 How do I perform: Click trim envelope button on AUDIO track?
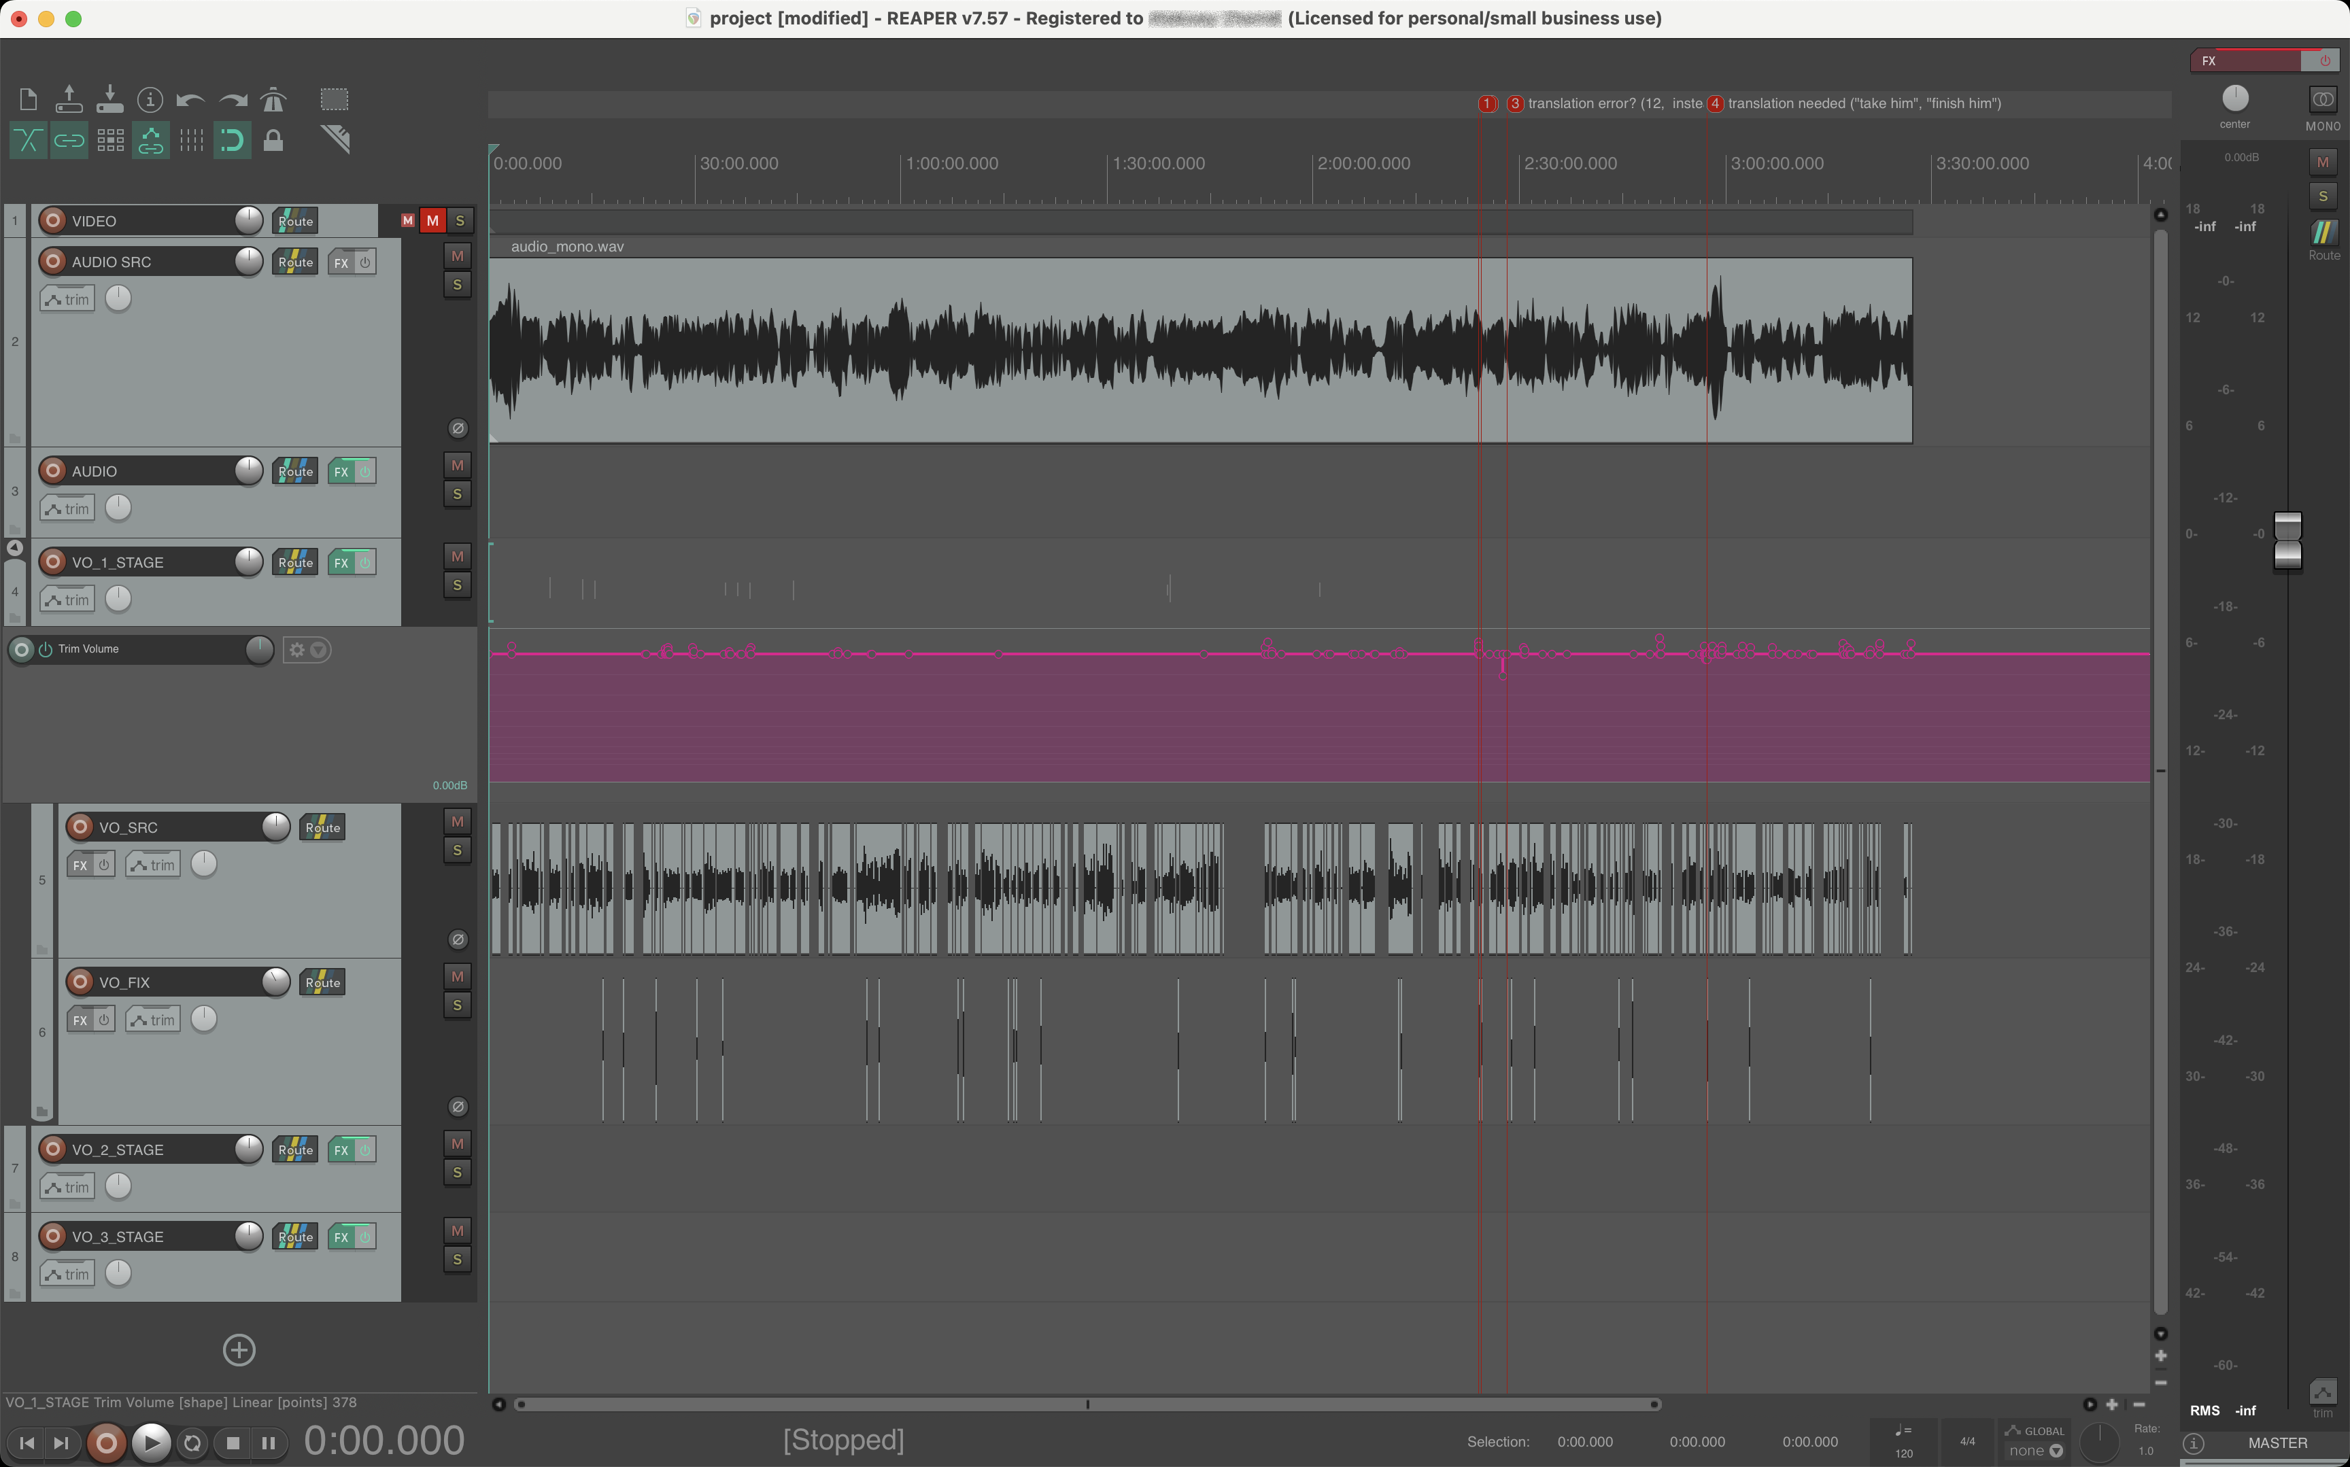point(67,508)
